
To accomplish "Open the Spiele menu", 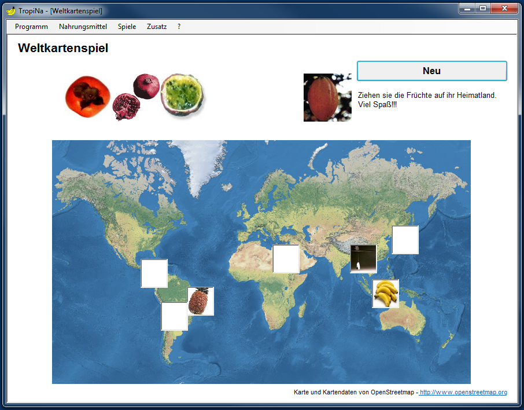I will click(x=127, y=27).
